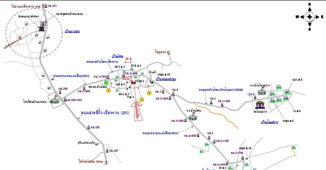
Task: Click the milestone marker at กม.5+700
Action: pyautogui.click(x=242, y=158)
